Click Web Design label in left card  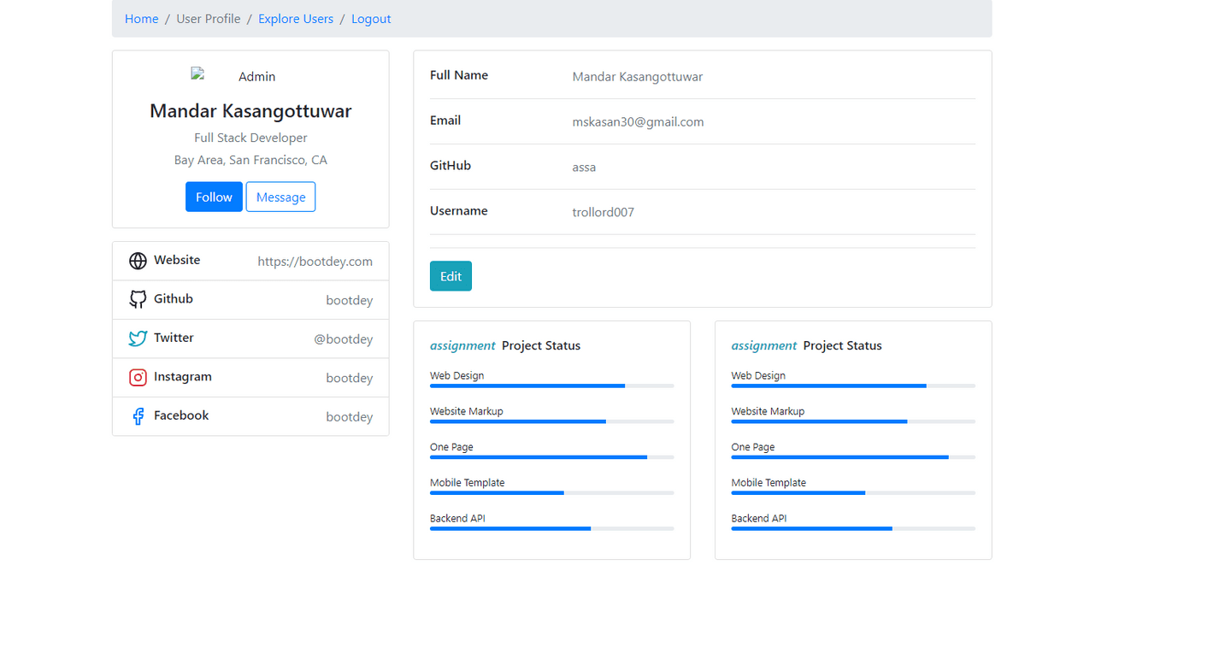tap(456, 375)
